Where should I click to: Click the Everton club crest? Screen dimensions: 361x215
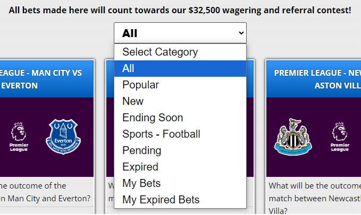[x=63, y=137]
